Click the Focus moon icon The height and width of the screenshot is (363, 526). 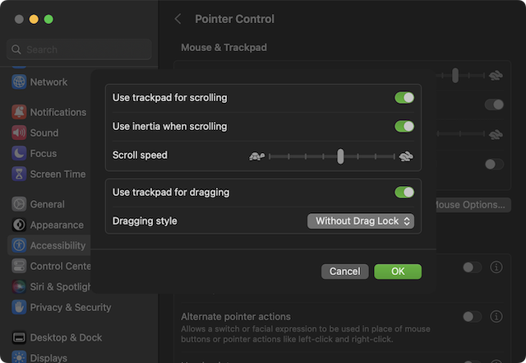tap(19, 153)
